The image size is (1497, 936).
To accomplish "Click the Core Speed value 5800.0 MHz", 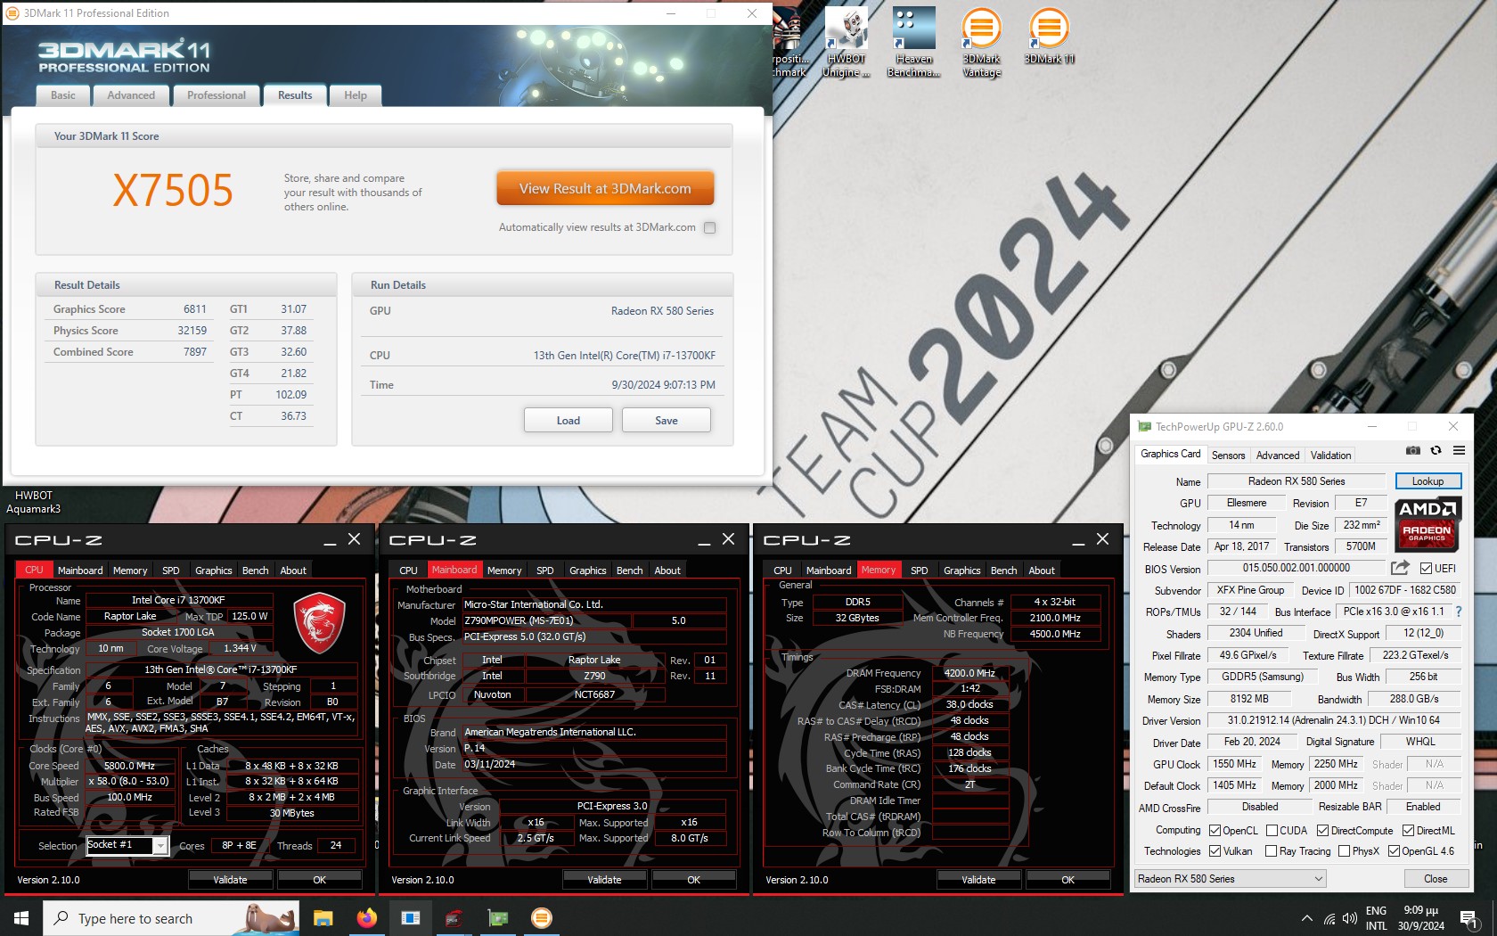I will pyautogui.click(x=130, y=766).
